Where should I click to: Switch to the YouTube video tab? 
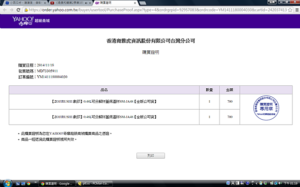pos(70,3)
